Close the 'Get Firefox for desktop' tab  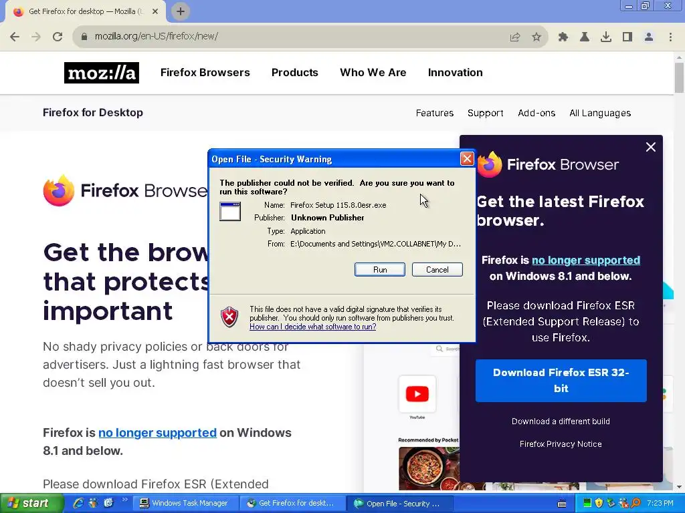click(x=155, y=12)
